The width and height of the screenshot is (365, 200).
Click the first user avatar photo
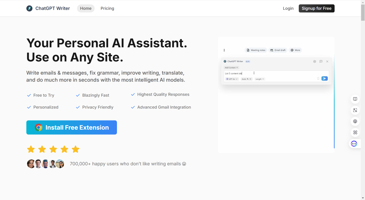[x=31, y=164]
